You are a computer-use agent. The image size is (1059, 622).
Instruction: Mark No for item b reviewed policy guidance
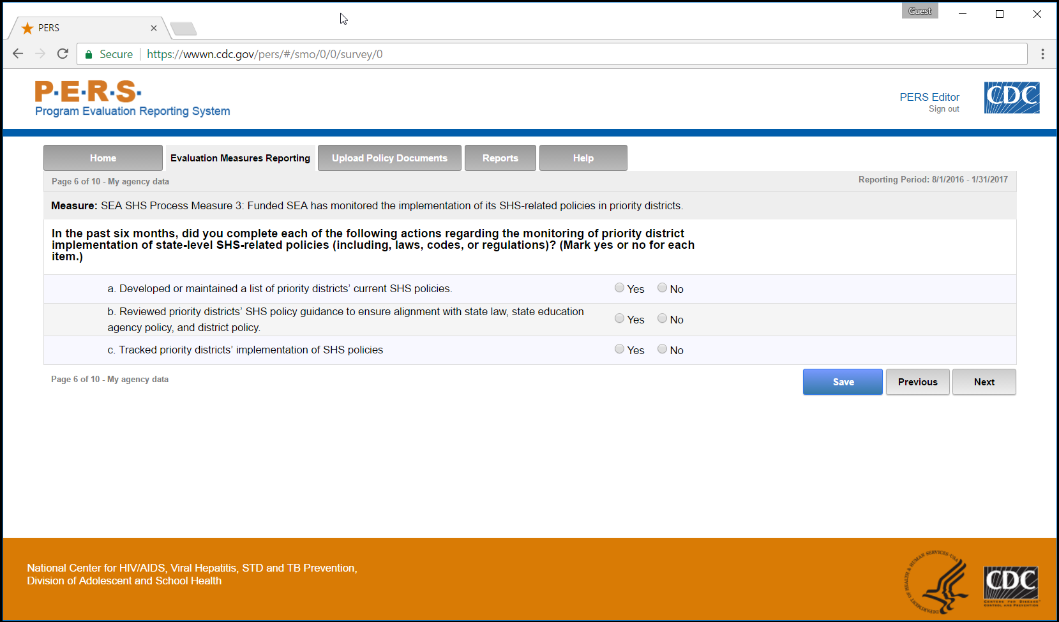click(x=662, y=318)
